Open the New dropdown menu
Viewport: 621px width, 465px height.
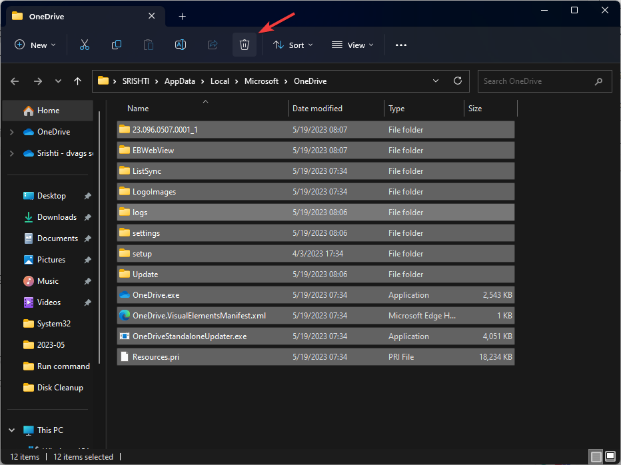(35, 45)
